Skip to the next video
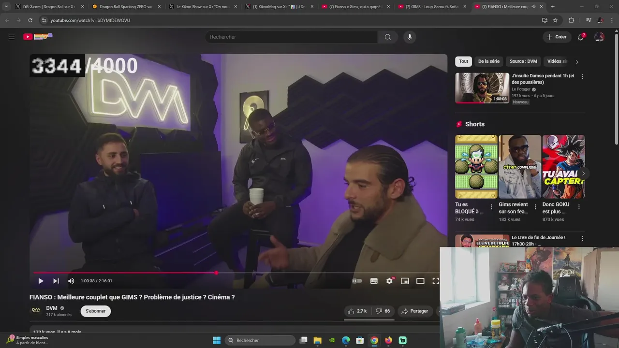This screenshot has width=619, height=348. [x=56, y=281]
